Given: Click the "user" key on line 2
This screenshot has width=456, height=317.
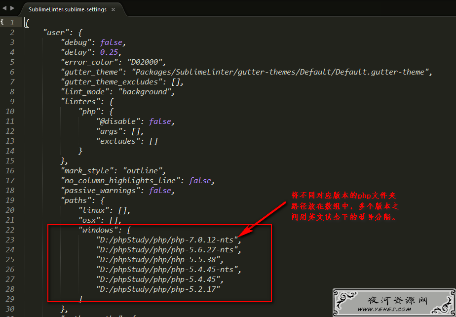Looking at the screenshot, I should pyautogui.click(x=56, y=32).
